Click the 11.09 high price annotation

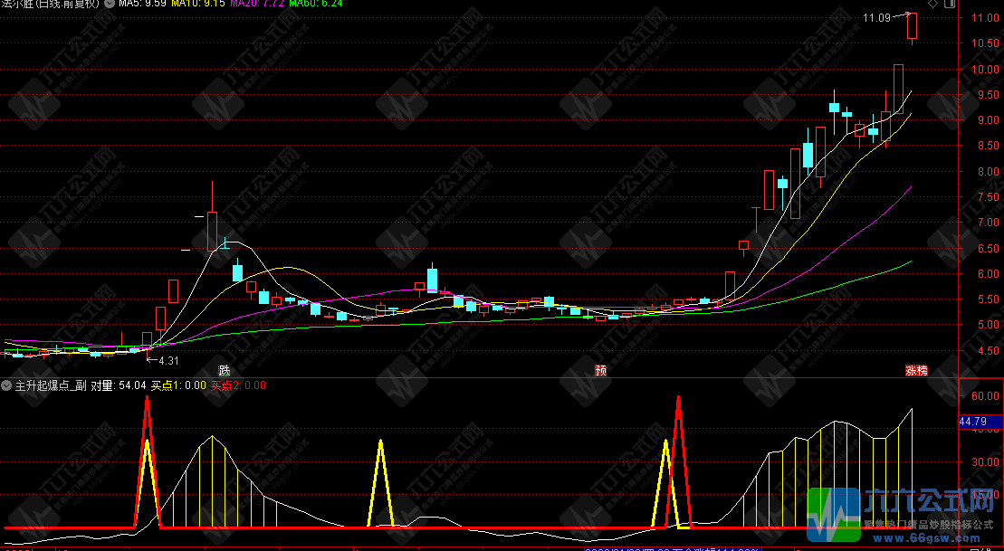click(876, 17)
